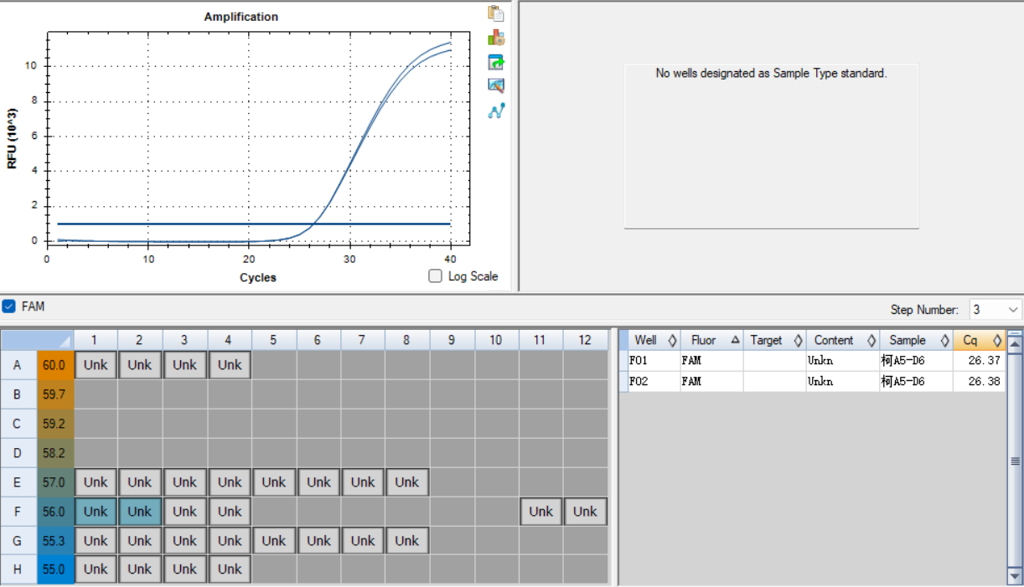Click the Cq column header
The image size is (1024, 587).
point(979,340)
